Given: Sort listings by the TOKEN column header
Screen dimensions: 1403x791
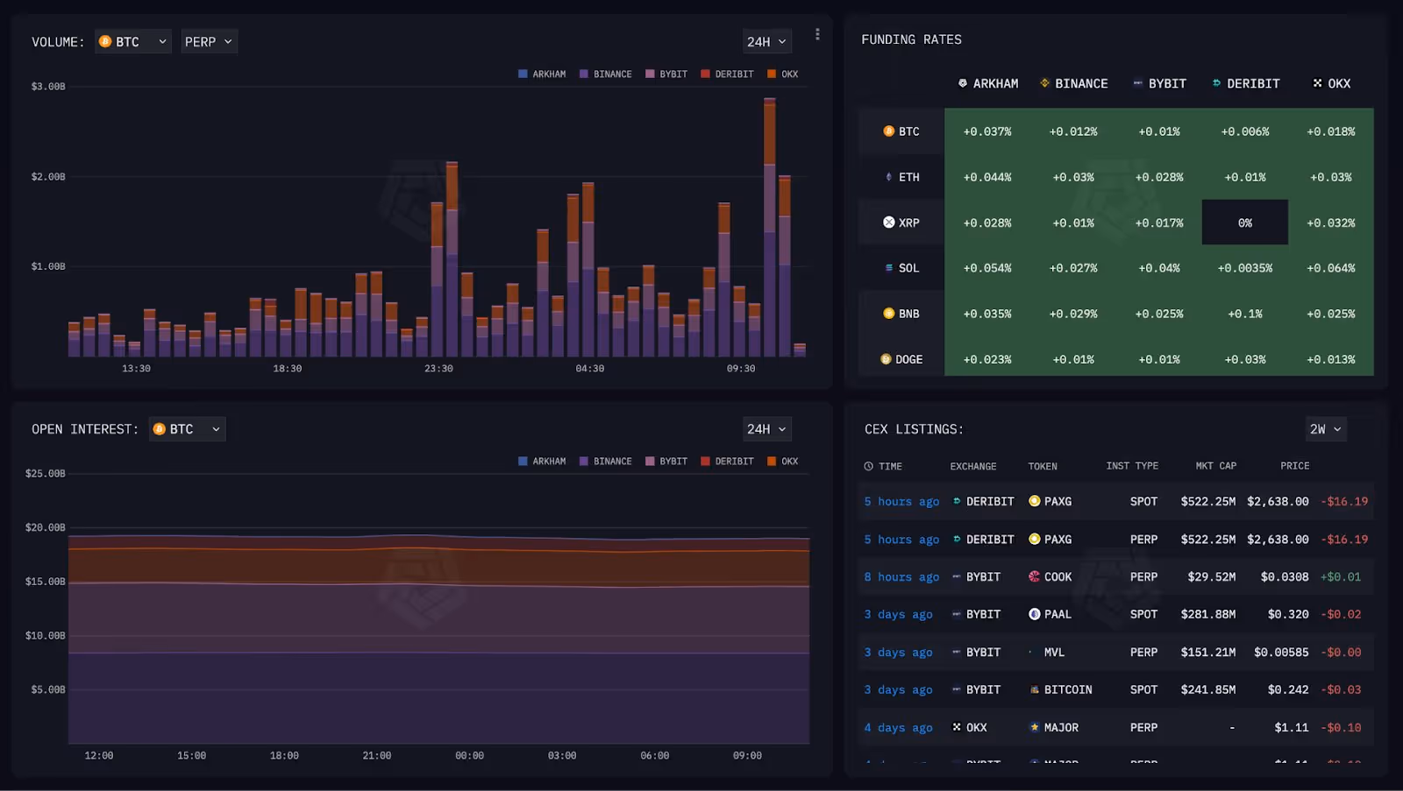Looking at the screenshot, I should (x=1043, y=466).
